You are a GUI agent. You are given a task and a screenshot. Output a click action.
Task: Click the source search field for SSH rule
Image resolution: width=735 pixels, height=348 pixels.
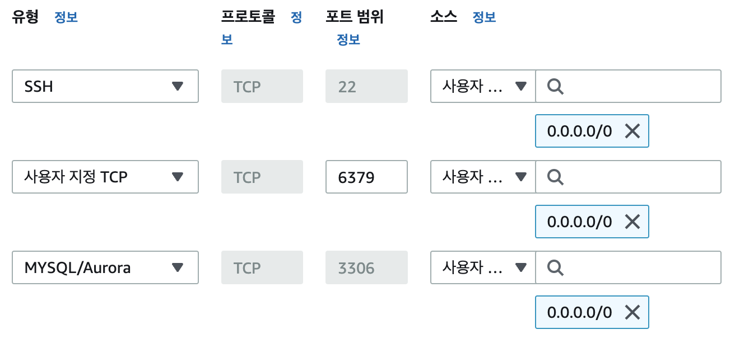pyautogui.click(x=629, y=86)
